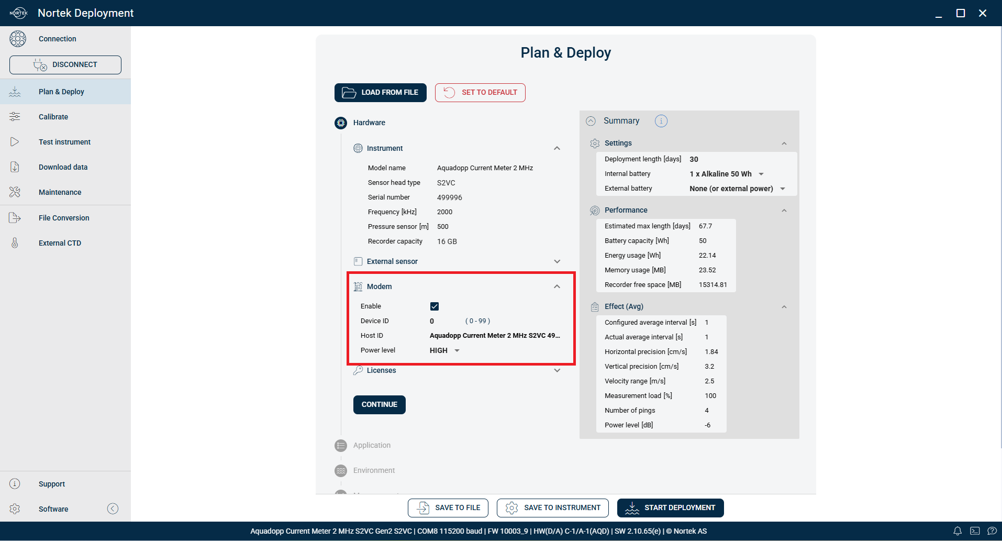Click the help question mark icon
This screenshot has height=541, width=1002.
pyautogui.click(x=992, y=531)
